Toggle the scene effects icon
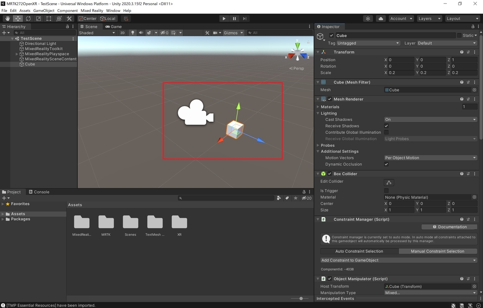Viewport: 483px width, 308px height. click(149, 33)
